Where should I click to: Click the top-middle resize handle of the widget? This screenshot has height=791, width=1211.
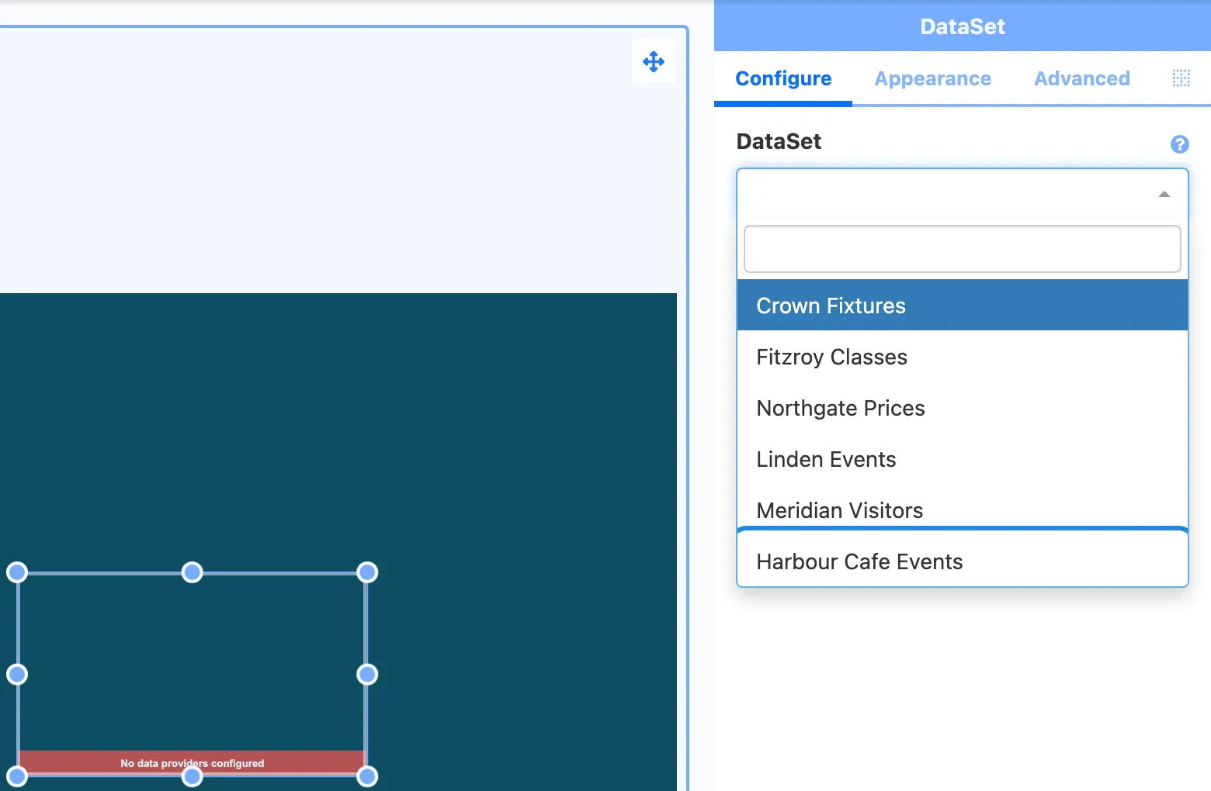(192, 572)
